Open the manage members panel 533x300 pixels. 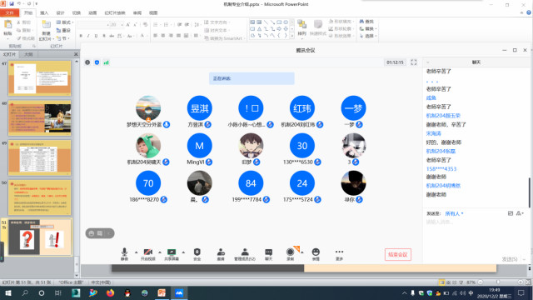[x=245, y=254]
